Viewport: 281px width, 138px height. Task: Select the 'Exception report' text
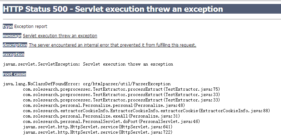pos(31,27)
